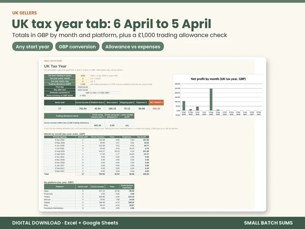Click the chart title 'Net profit by month (UK tax year, GBP)'
305x229 pixels.
pyautogui.click(x=218, y=79)
